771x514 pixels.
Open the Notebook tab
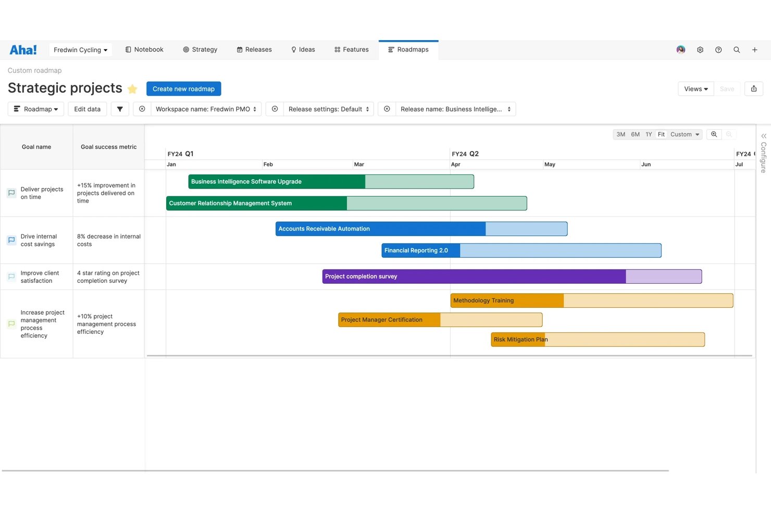[144, 50]
